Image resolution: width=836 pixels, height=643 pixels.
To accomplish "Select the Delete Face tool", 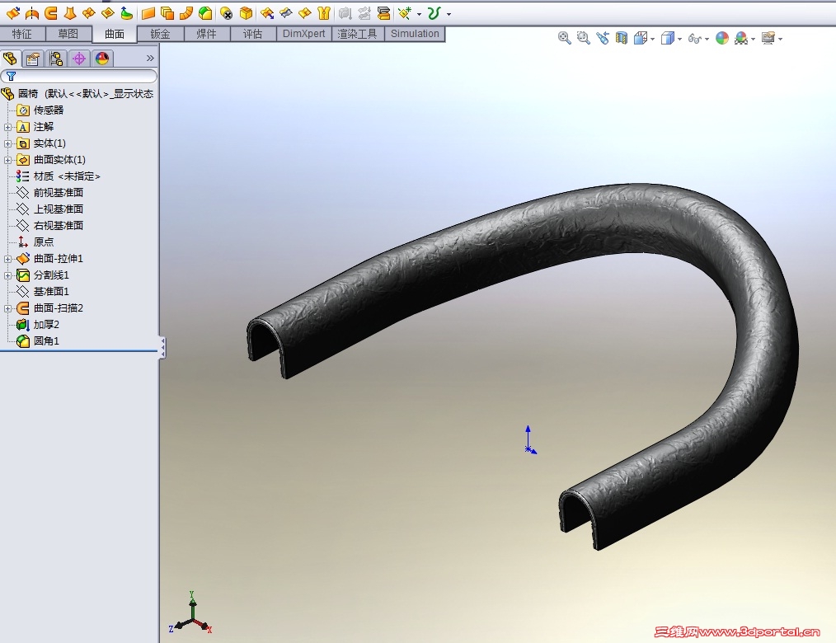I will 227,13.
